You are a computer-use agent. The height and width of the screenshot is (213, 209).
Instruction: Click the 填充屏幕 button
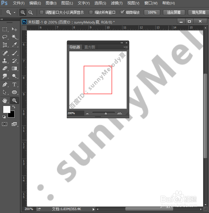(x=198, y=13)
